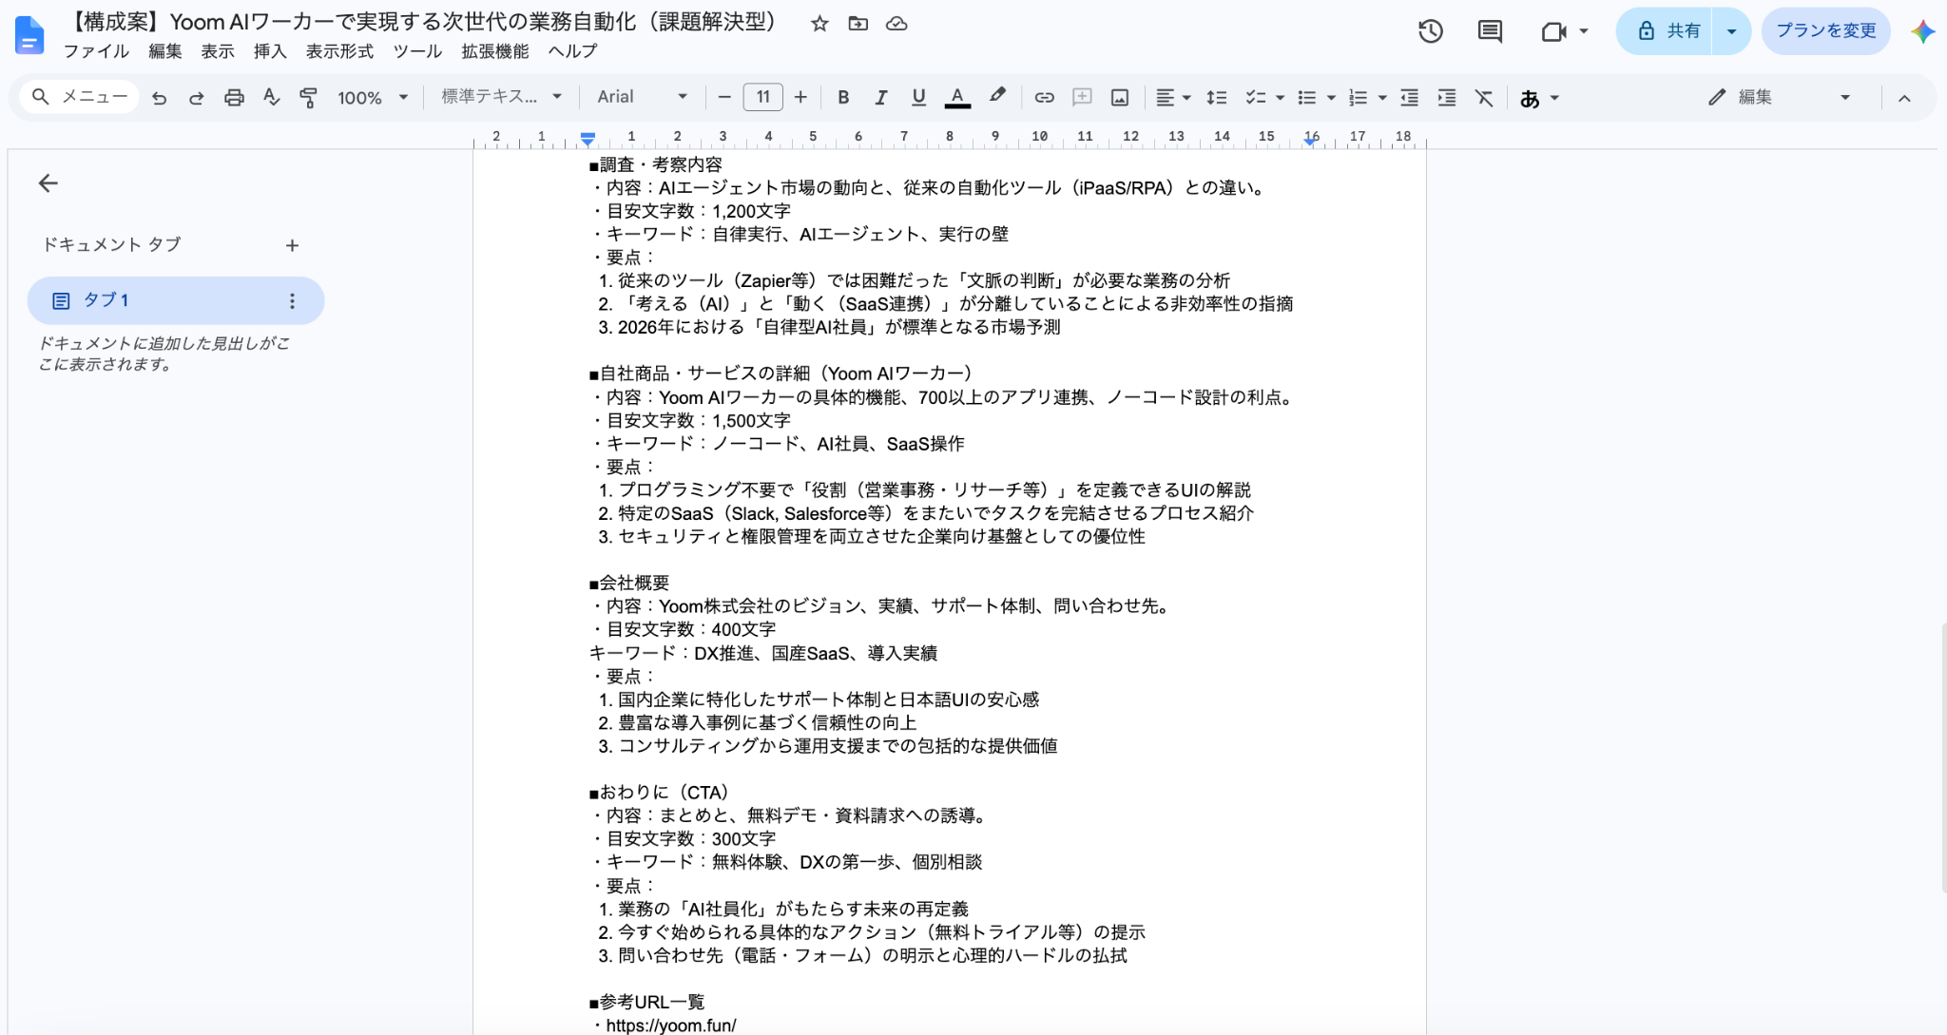Add a new document tab
This screenshot has height=1035, width=1947.
[x=292, y=245]
